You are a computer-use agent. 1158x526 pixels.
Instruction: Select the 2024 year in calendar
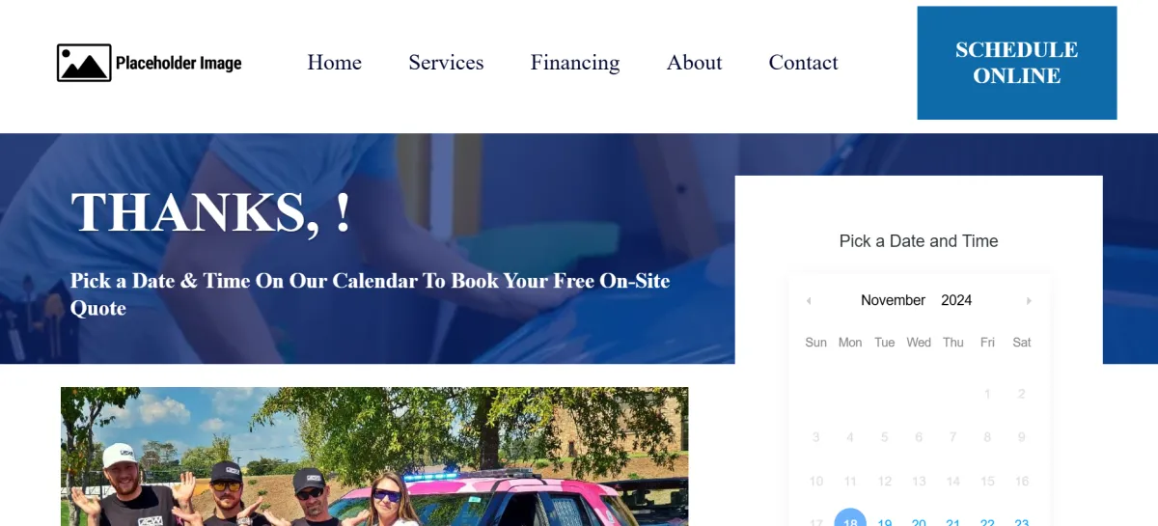(956, 300)
